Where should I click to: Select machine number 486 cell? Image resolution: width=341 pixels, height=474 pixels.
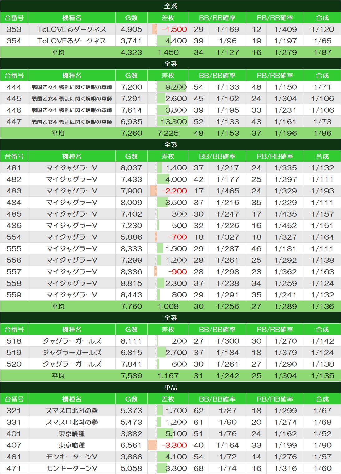[x=14, y=226]
